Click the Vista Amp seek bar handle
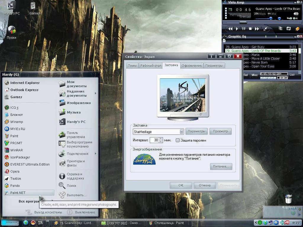The image size is (303, 227). point(243,22)
